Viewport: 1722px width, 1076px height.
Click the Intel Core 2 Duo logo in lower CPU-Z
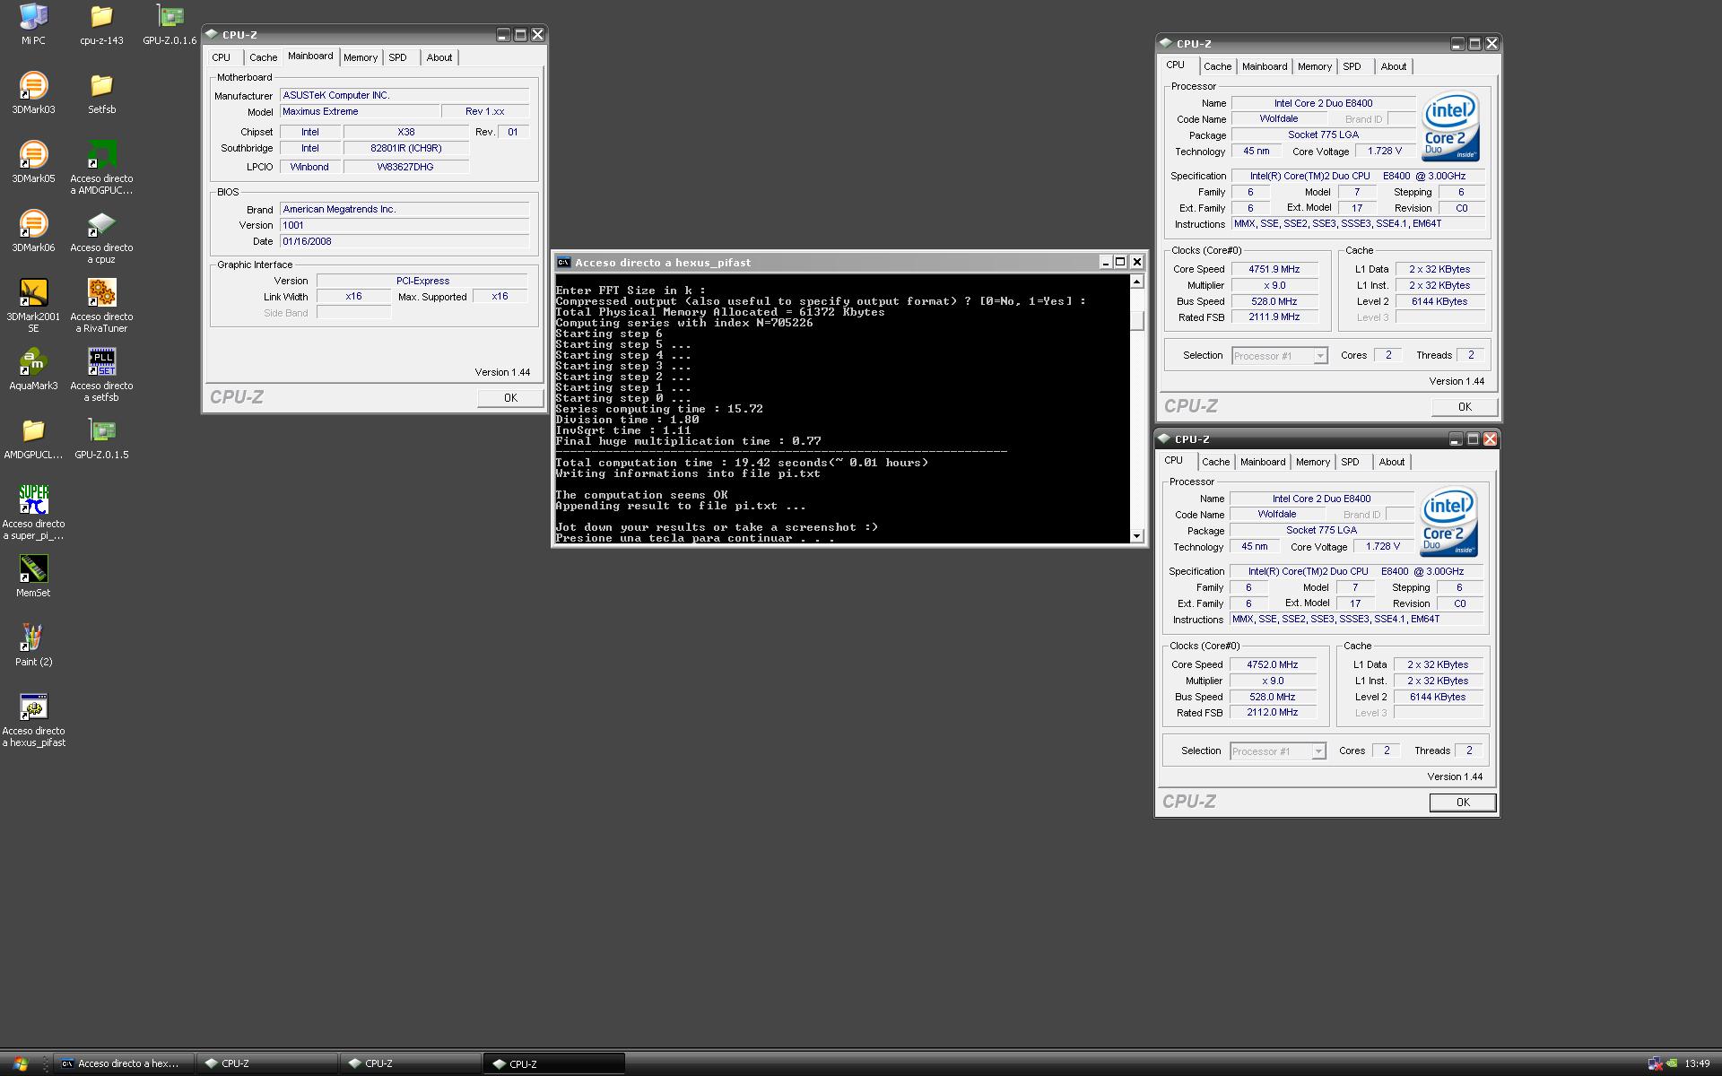click(x=1448, y=523)
